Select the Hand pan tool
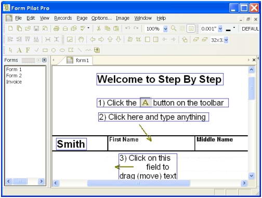Image resolution: width=262 pixels, height=198 pixels. 81,39
